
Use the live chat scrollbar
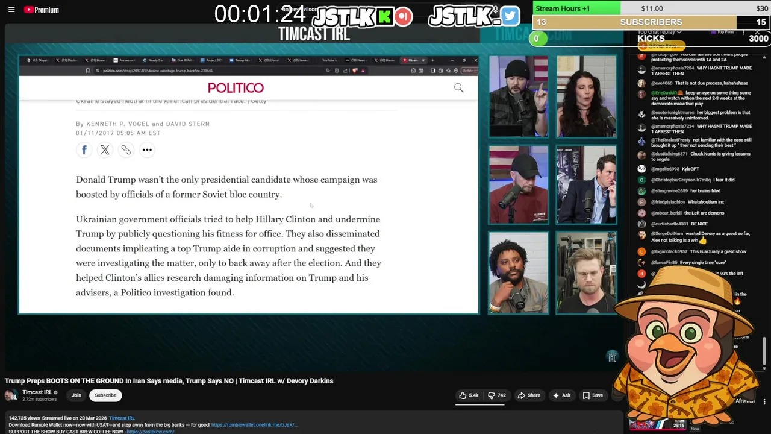pyautogui.click(x=764, y=350)
